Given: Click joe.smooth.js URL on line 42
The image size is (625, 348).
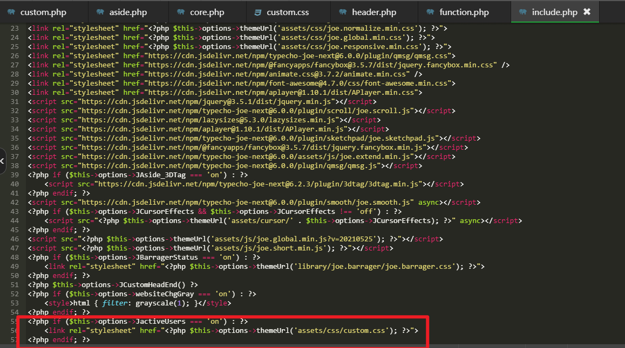Looking at the screenshot, I should coord(246,202).
